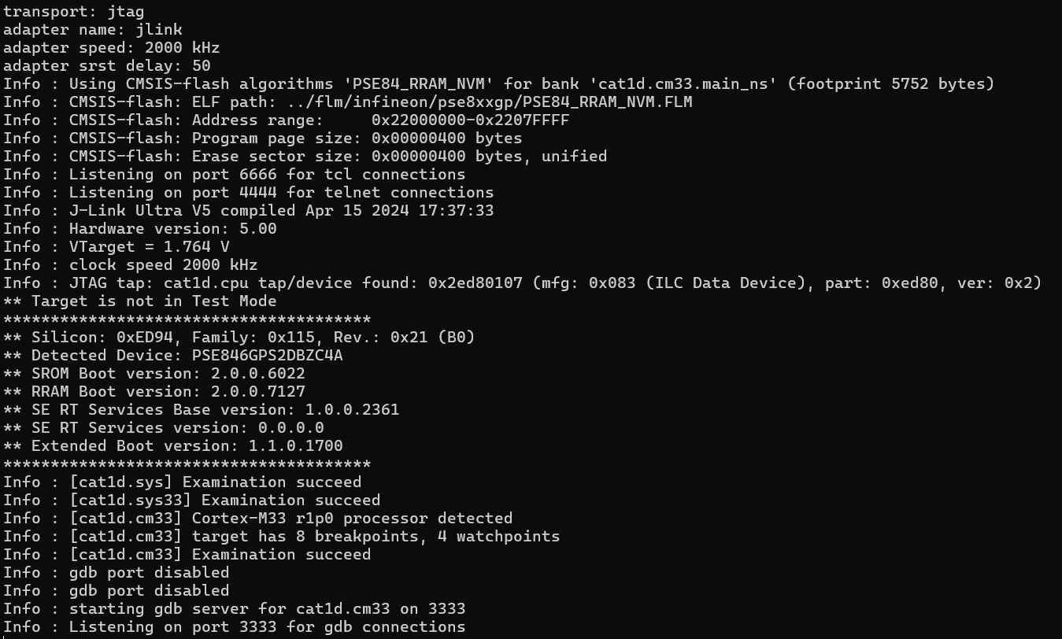
Task: Click the 'Extended Boot version: 1.1.0.1700' line
Action: coord(172,446)
